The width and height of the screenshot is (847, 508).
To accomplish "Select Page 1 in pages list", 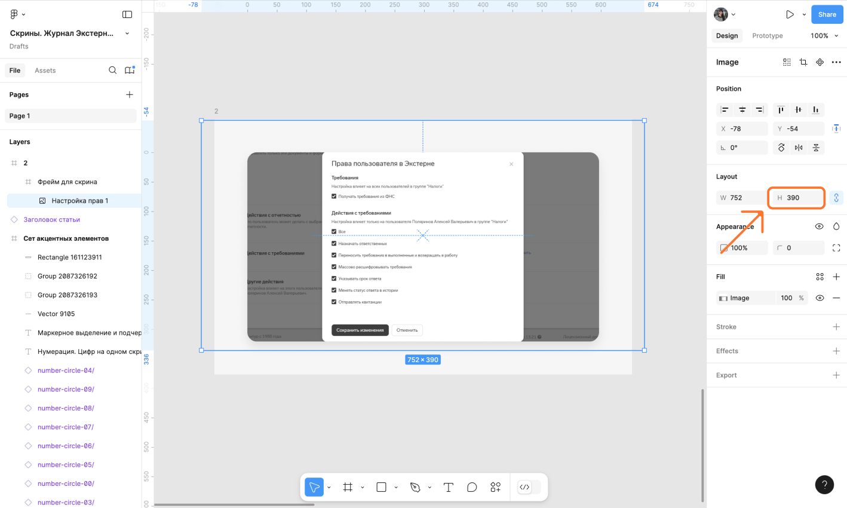I will pos(70,116).
